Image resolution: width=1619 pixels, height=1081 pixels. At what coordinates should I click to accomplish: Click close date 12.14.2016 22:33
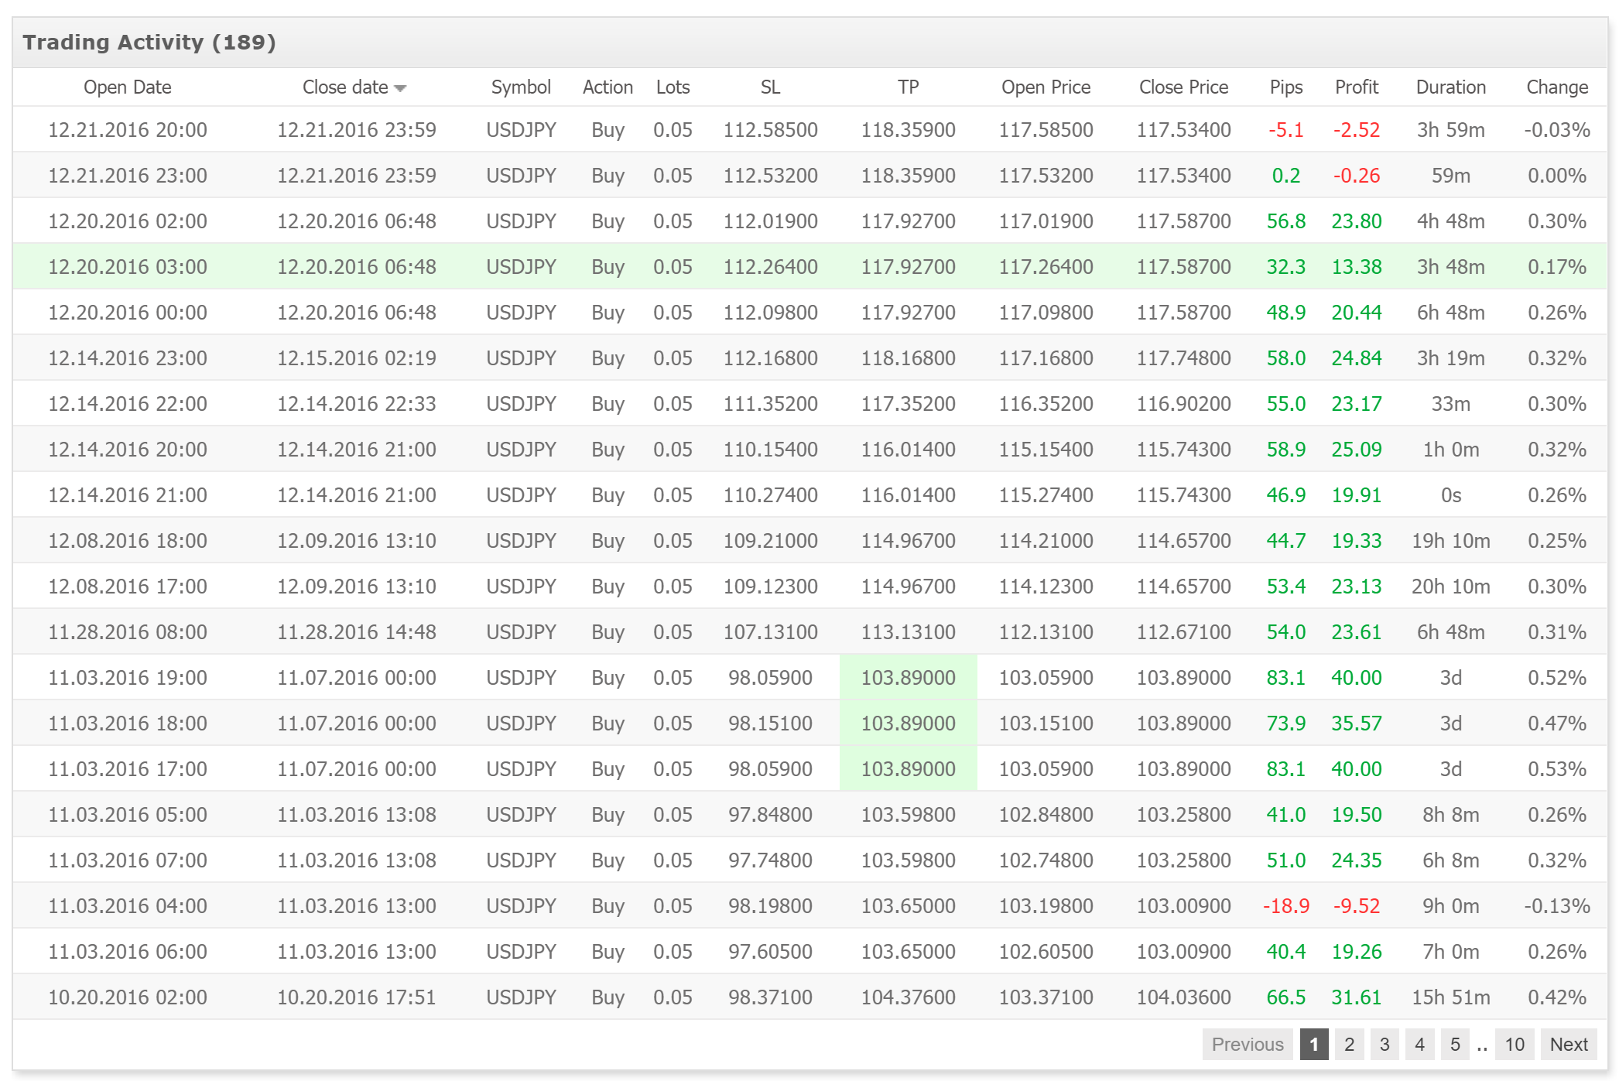point(357,404)
